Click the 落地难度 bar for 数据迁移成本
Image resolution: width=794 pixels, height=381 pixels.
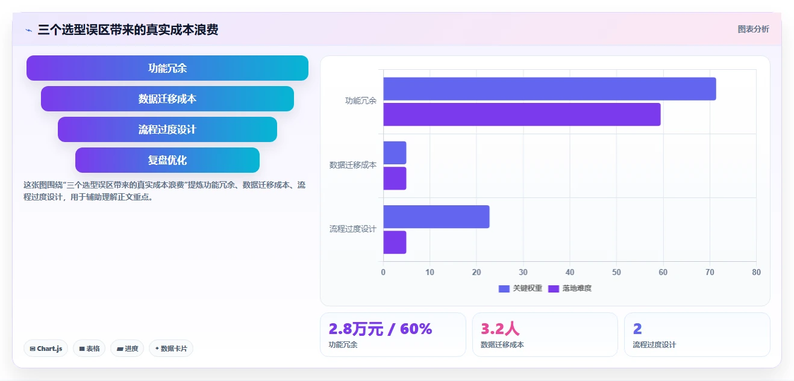pyautogui.click(x=395, y=178)
